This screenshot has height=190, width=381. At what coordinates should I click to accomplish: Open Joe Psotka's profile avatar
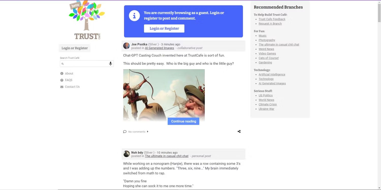click(126, 46)
